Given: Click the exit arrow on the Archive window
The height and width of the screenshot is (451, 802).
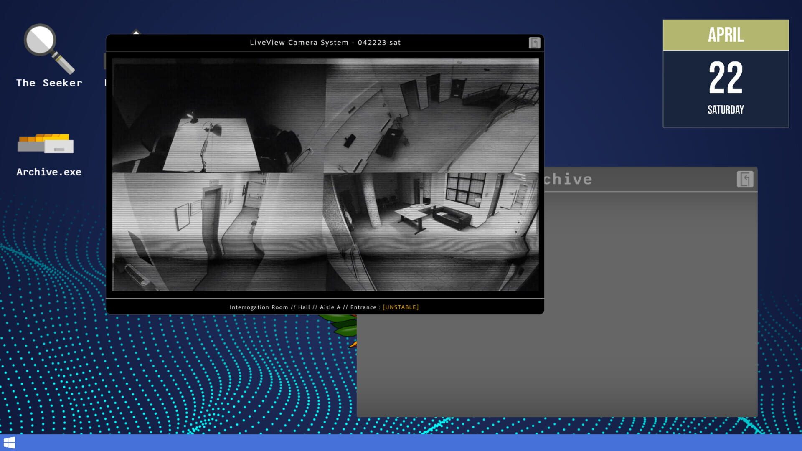Looking at the screenshot, I should click(746, 179).
